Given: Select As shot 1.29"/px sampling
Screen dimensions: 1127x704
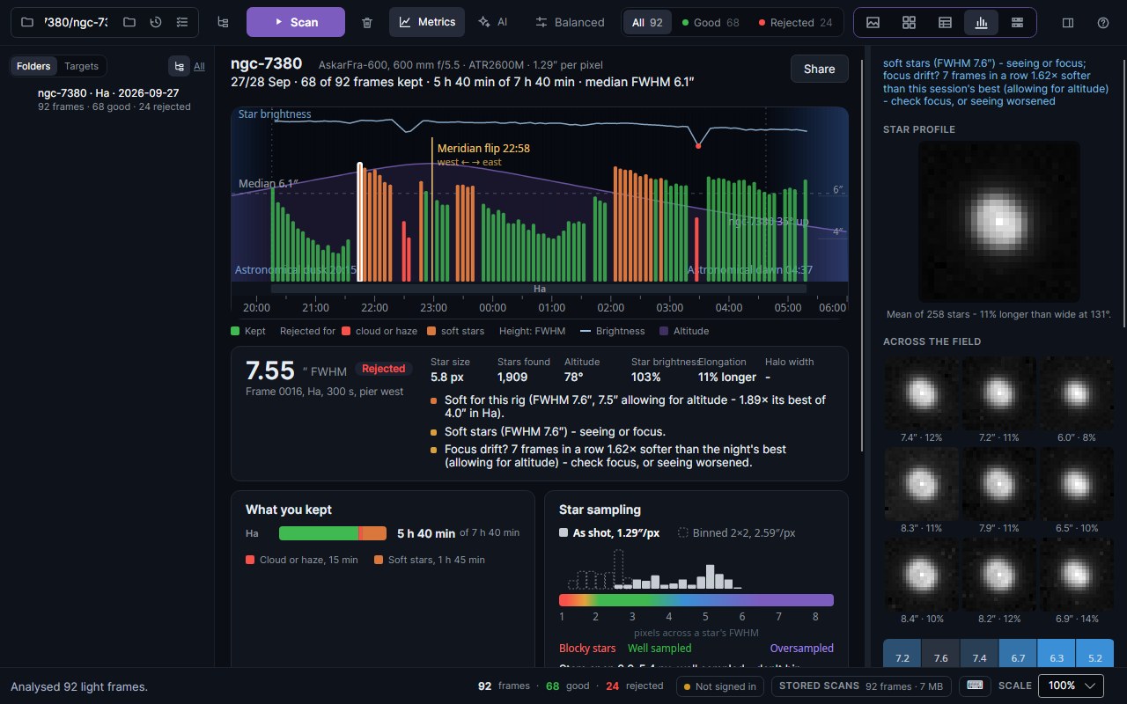Looking at the screenshot, I should (x=609, y=532).
